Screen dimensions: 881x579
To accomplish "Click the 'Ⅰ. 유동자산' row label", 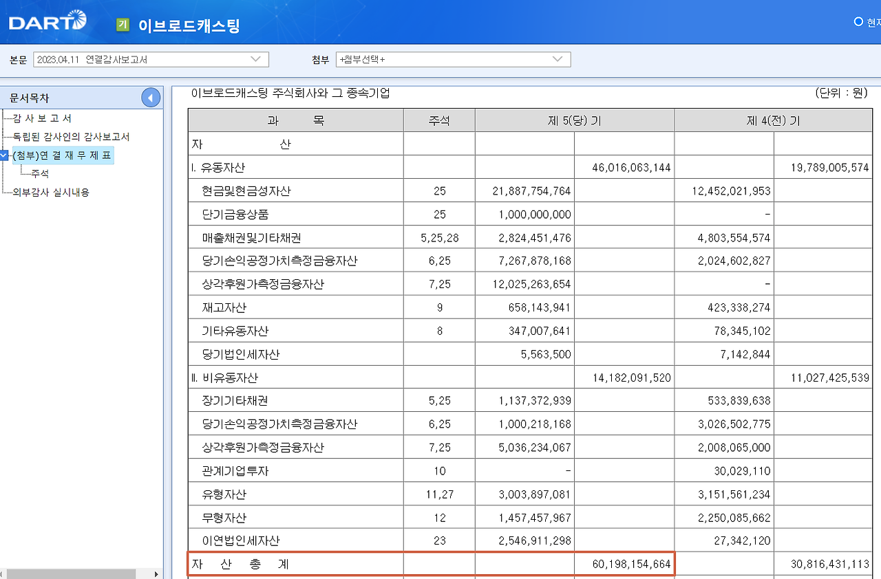I will tap(218, 167).
